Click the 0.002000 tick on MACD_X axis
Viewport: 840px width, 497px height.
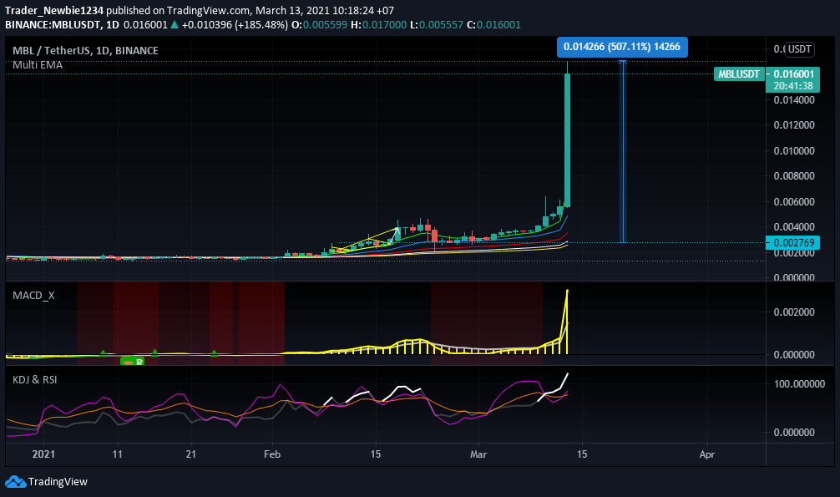coord(794,312)
